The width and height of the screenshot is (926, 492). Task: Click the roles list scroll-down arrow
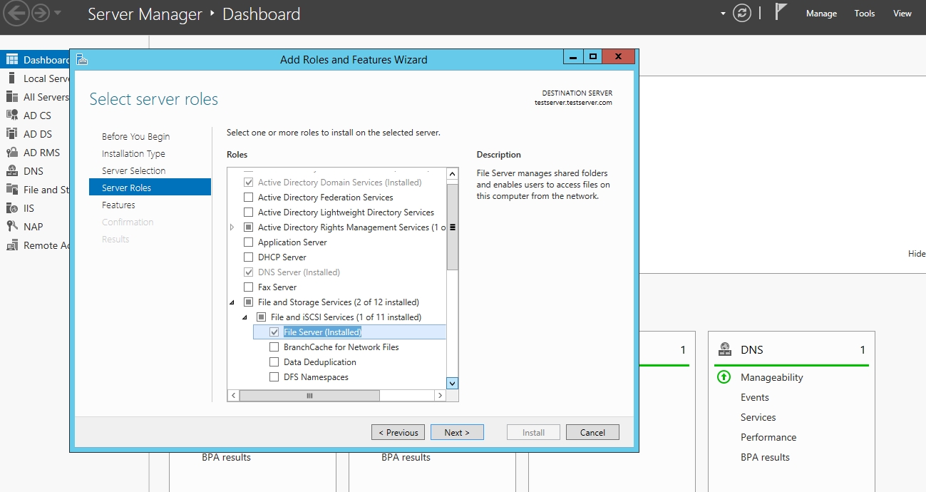(452, 383)
